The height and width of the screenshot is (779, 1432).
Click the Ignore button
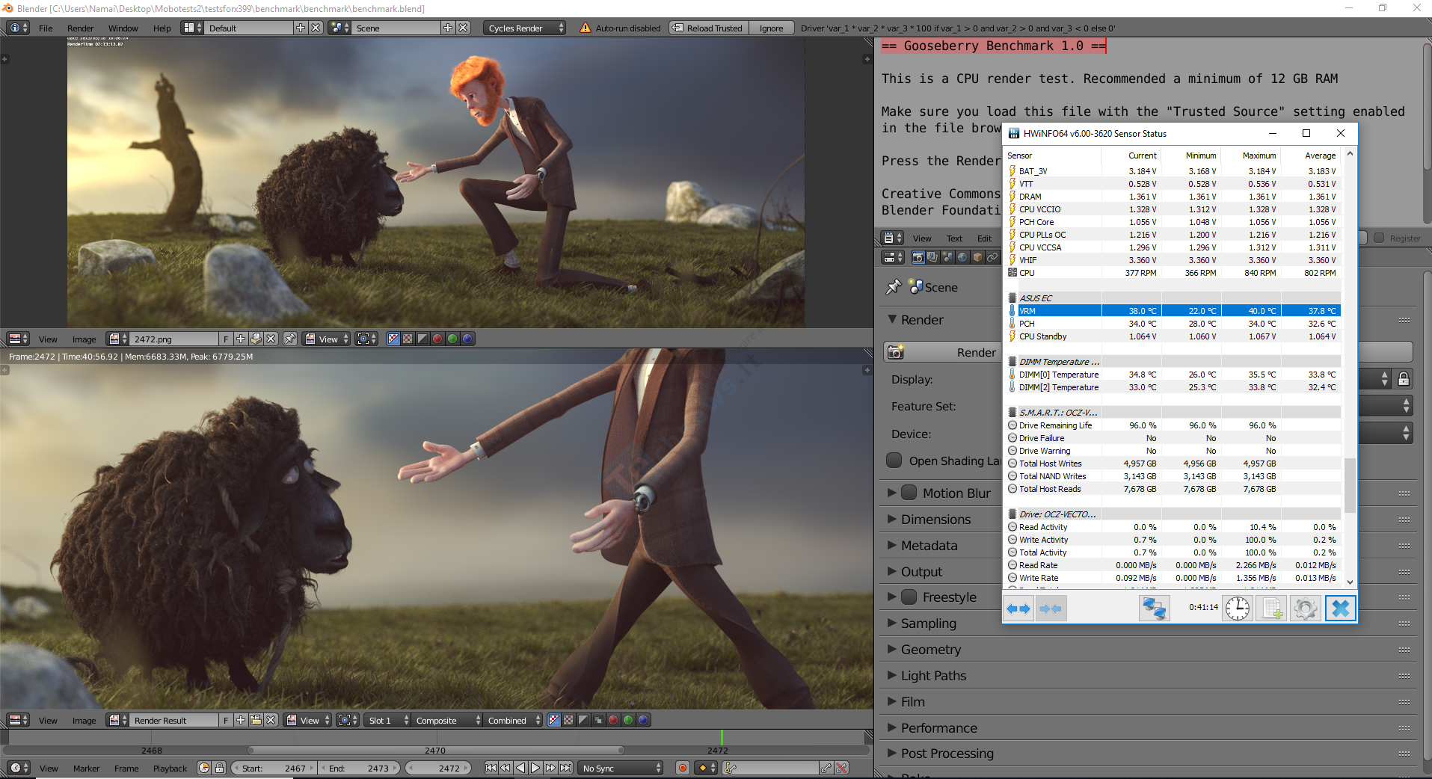pyautogui.click(x=771, y=28)
